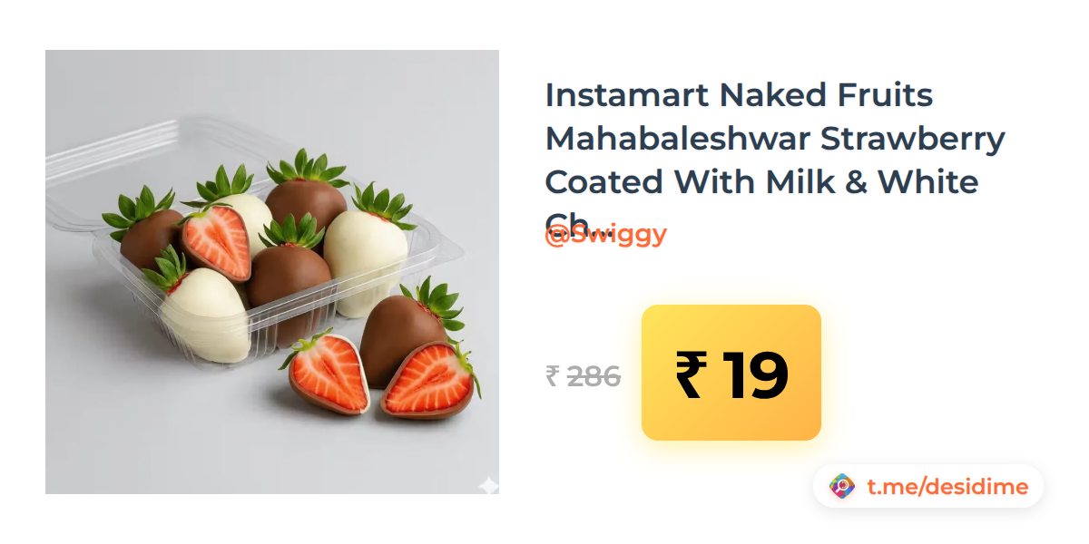Click the sparkle watermark on product image
Screen dimensions: 1089x544
pos(488,485)
